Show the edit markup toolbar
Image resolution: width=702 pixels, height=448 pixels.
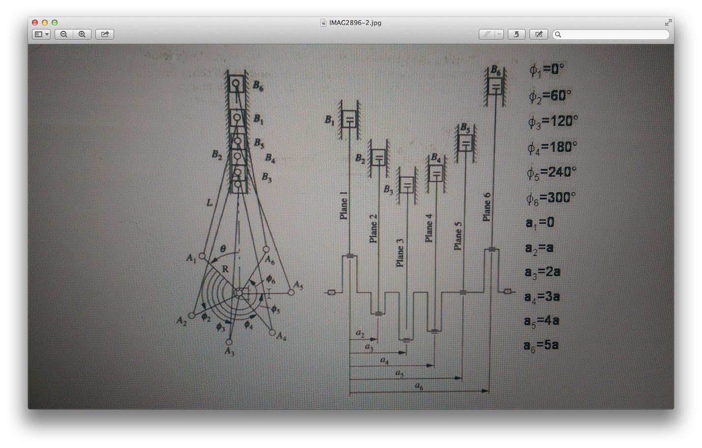pos(539,34)
